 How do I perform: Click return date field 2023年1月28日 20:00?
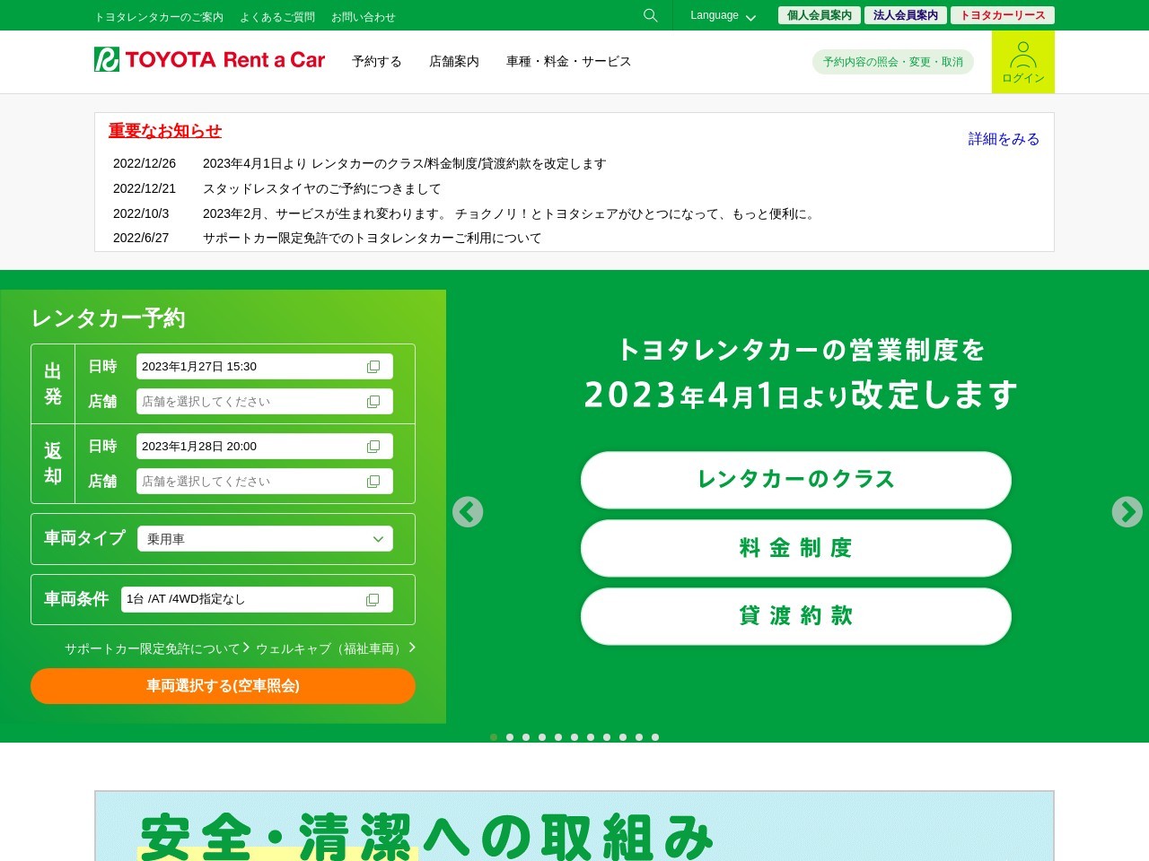point(265,447)
